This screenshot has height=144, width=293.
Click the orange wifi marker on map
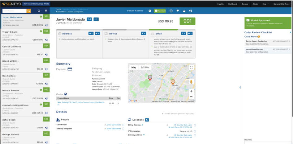point(173,82)
